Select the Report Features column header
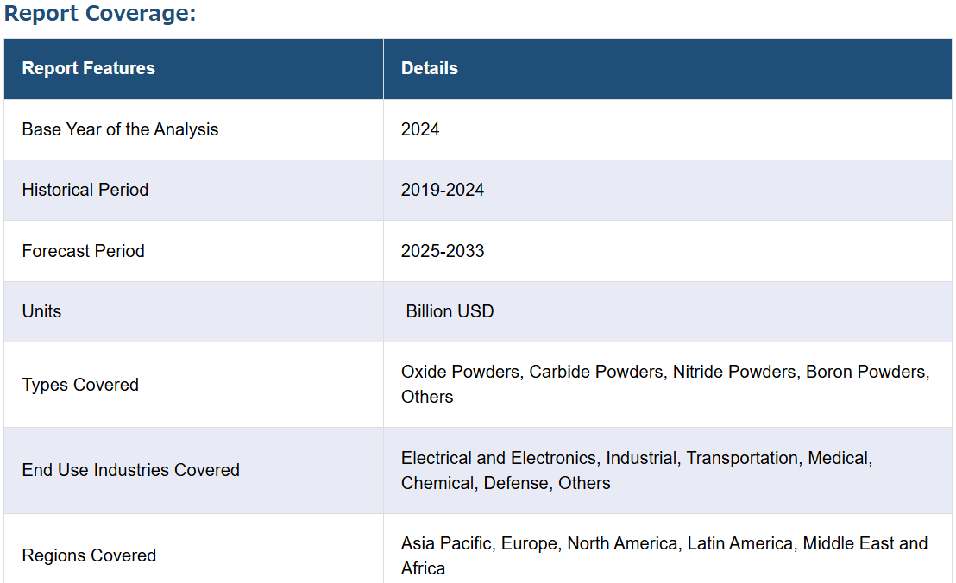 pos(88,68)
